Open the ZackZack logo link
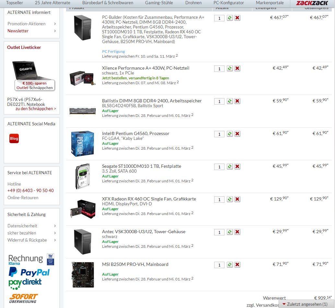335x308 pixels. [312, 3]
